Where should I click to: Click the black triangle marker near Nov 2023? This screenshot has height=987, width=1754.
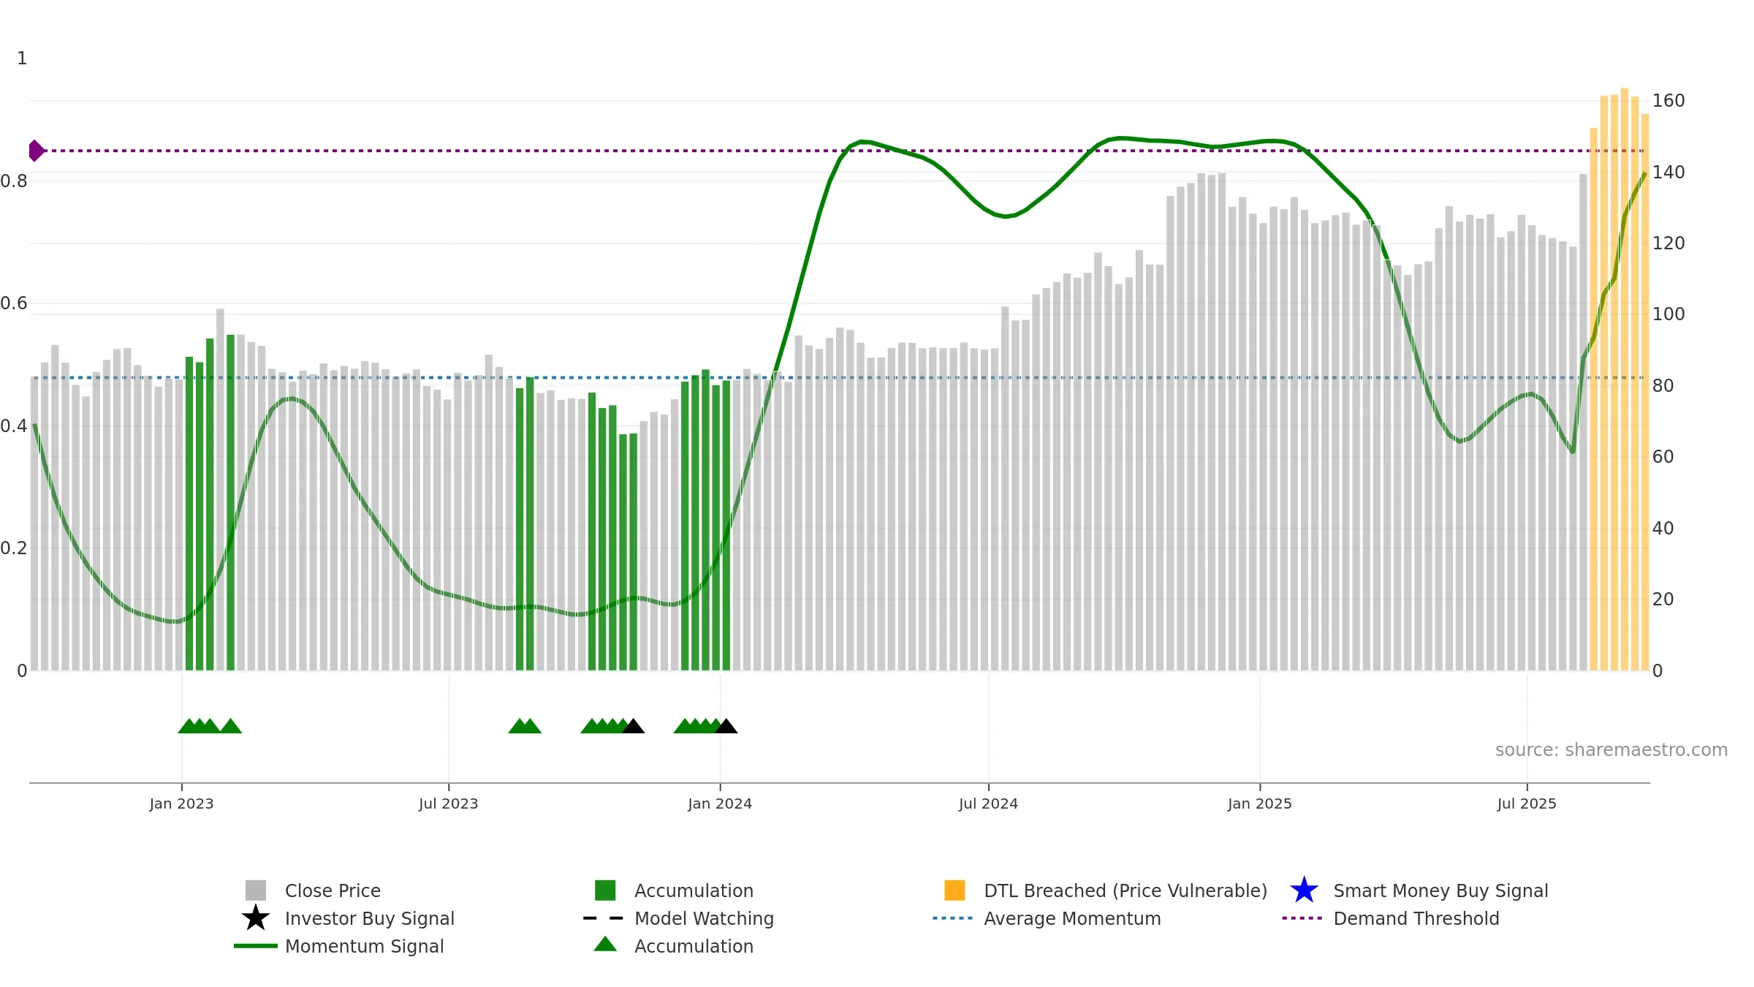pos(634,727)
